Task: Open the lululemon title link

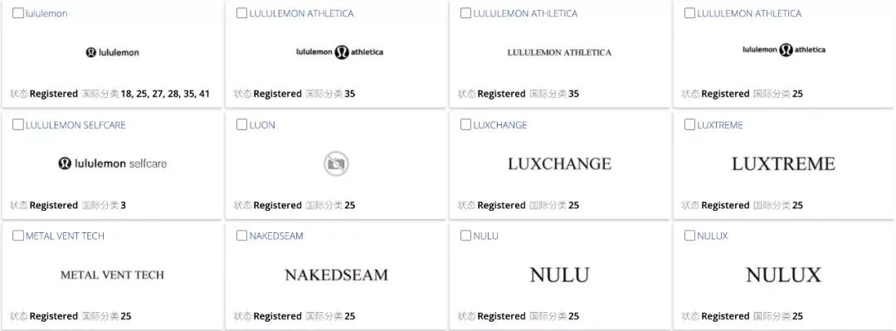Action: (46, 14)
